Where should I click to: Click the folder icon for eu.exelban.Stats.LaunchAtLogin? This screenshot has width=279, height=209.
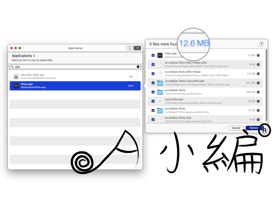[160, 83]
